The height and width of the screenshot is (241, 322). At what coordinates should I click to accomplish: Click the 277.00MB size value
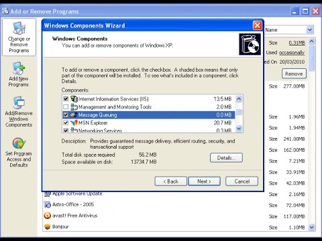pyautogui.click(x=294, y=86)
